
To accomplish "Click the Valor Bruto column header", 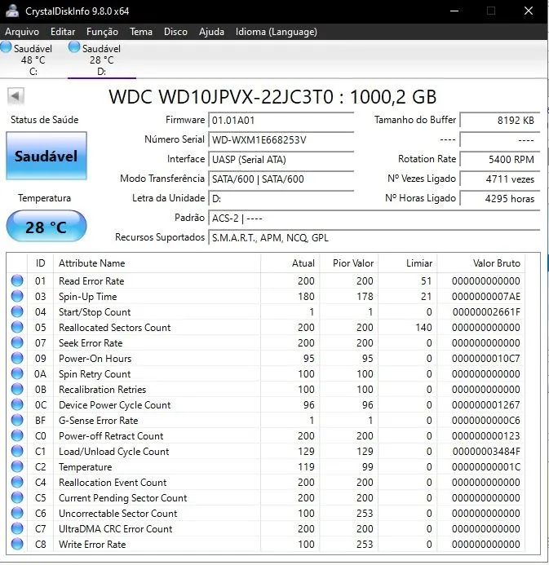I will tap(481, 263).
